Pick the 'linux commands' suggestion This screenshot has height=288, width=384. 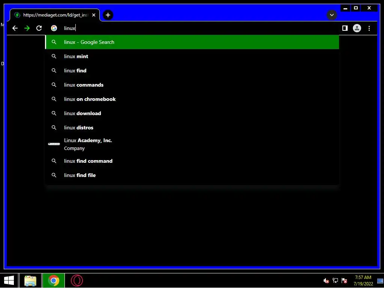192,85
